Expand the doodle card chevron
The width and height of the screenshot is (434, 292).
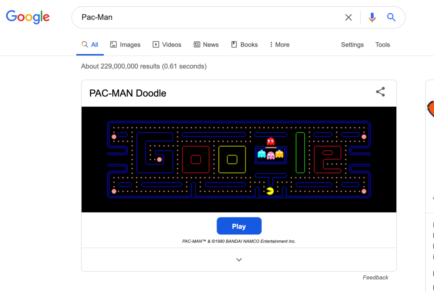[239, 260]
